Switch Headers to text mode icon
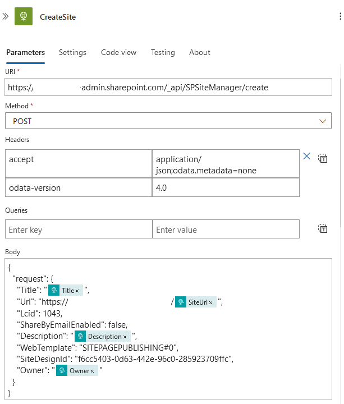Screen dimensions: 344x404 tap(323, 158)
